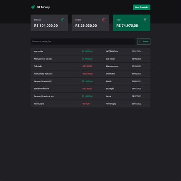
Task: Focus the Busque por transações field
Action: tap(83, 42)
